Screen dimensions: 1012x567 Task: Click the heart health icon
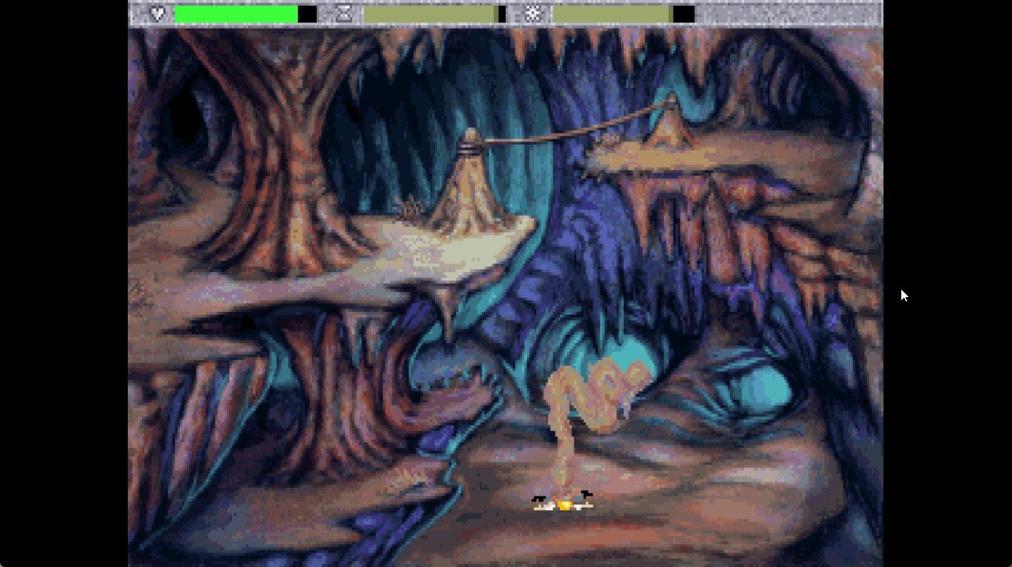pyautogui.click(x=158, y=14)
